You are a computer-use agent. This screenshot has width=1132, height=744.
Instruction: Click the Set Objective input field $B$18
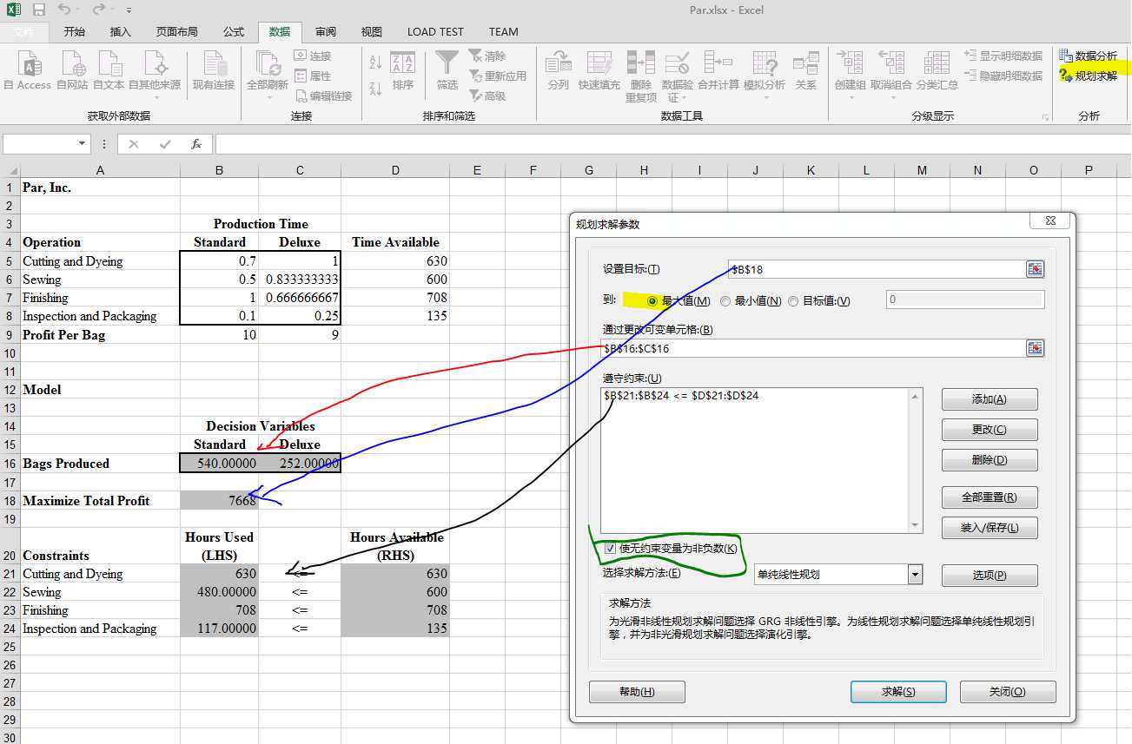tap(877, 269)
